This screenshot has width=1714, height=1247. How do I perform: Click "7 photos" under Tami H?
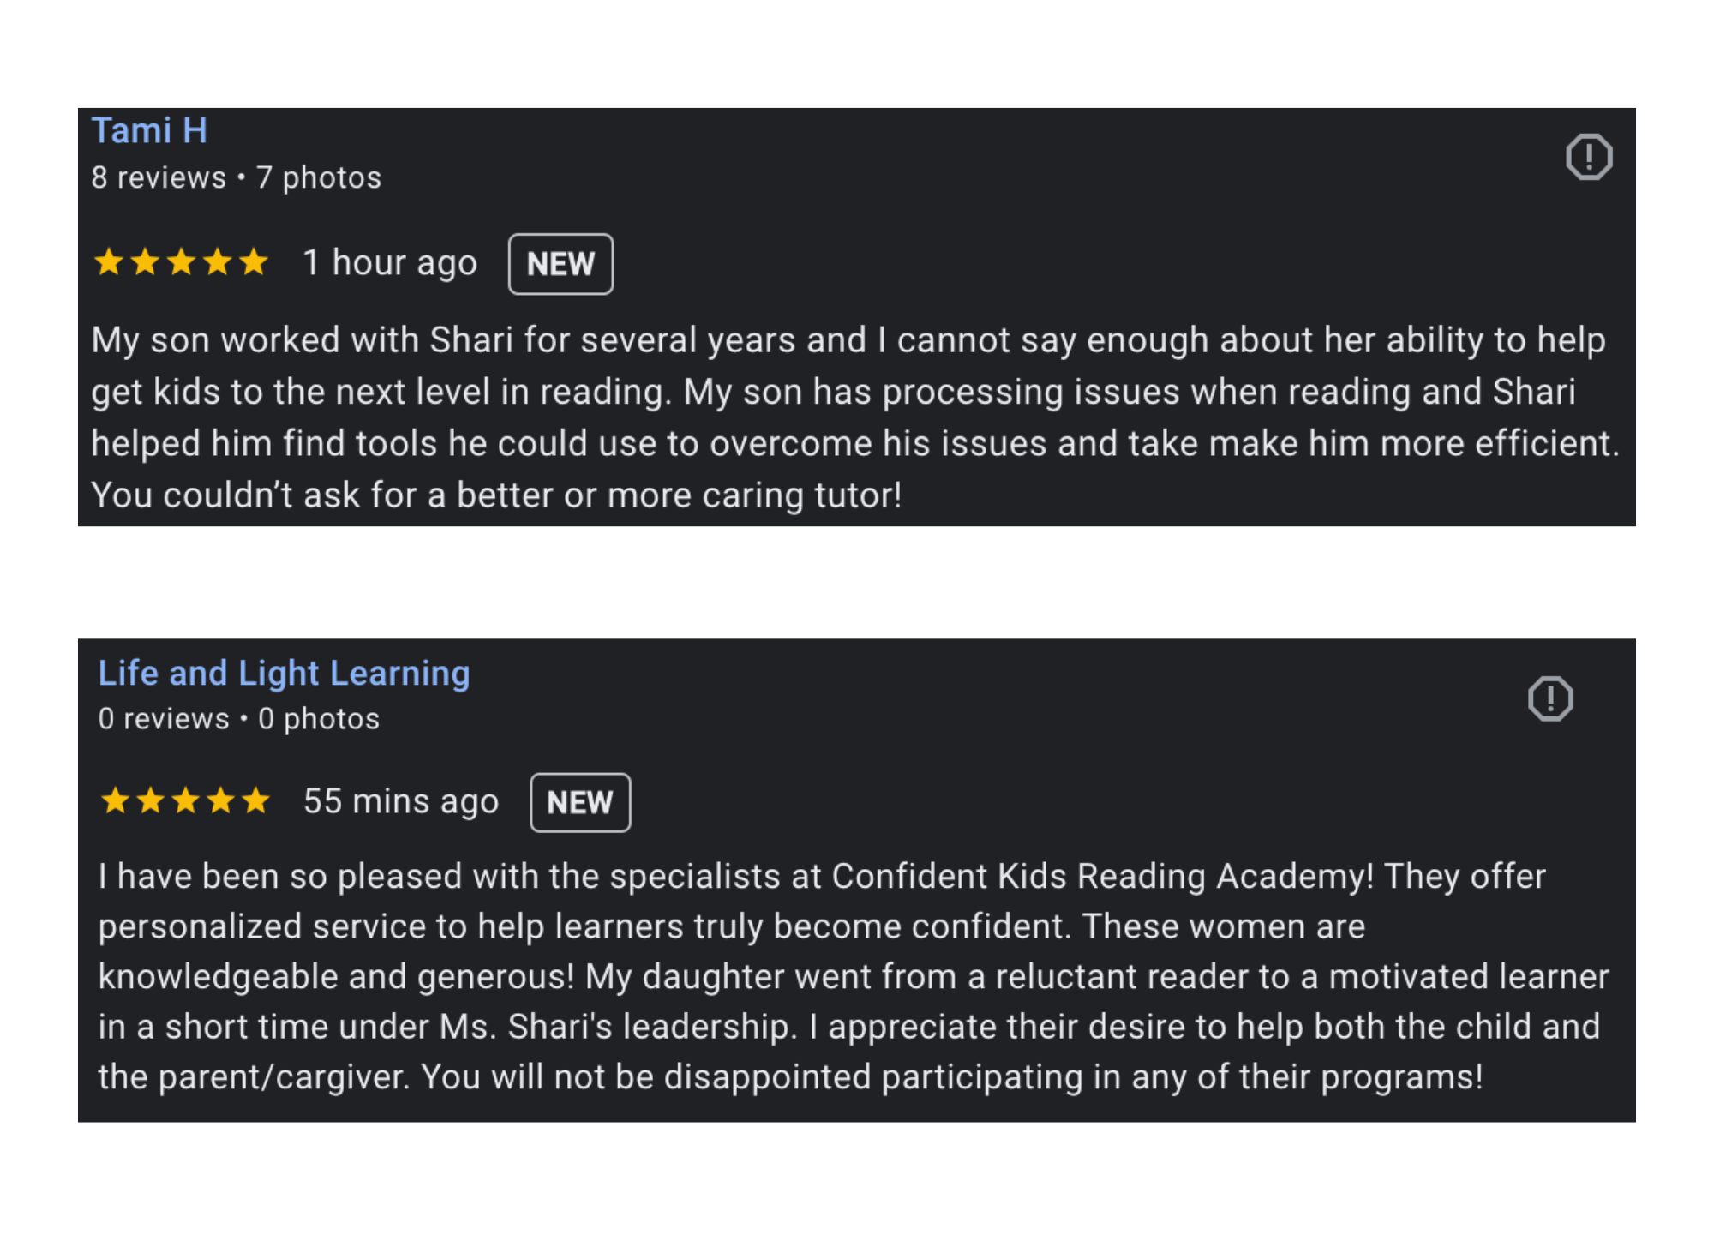pos(319,177)
